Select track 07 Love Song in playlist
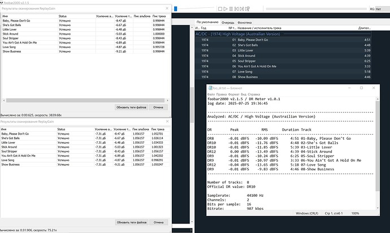Image resolution: width=390 pixels, height=233 pixels. click(283, 72)
